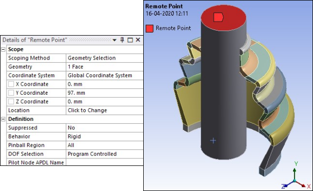Close the Details of Remote Point panel
Viewport: 313px width, 191px height.
click(x=138, y=40)
